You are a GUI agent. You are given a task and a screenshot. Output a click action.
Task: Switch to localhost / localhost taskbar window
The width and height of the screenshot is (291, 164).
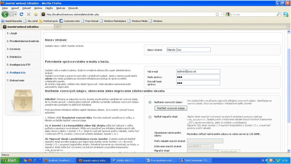tap(59, 160)
